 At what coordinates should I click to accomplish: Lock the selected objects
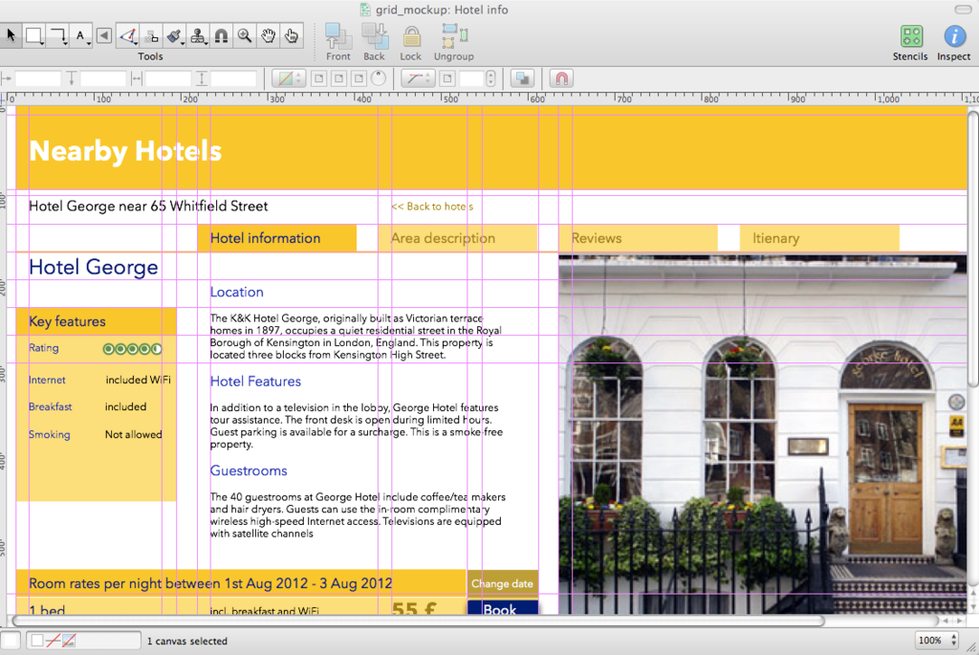tap(411, 42)
